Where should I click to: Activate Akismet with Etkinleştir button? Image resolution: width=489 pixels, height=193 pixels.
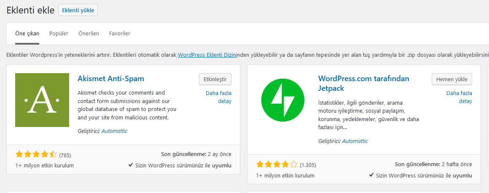(x=215, y=79)
